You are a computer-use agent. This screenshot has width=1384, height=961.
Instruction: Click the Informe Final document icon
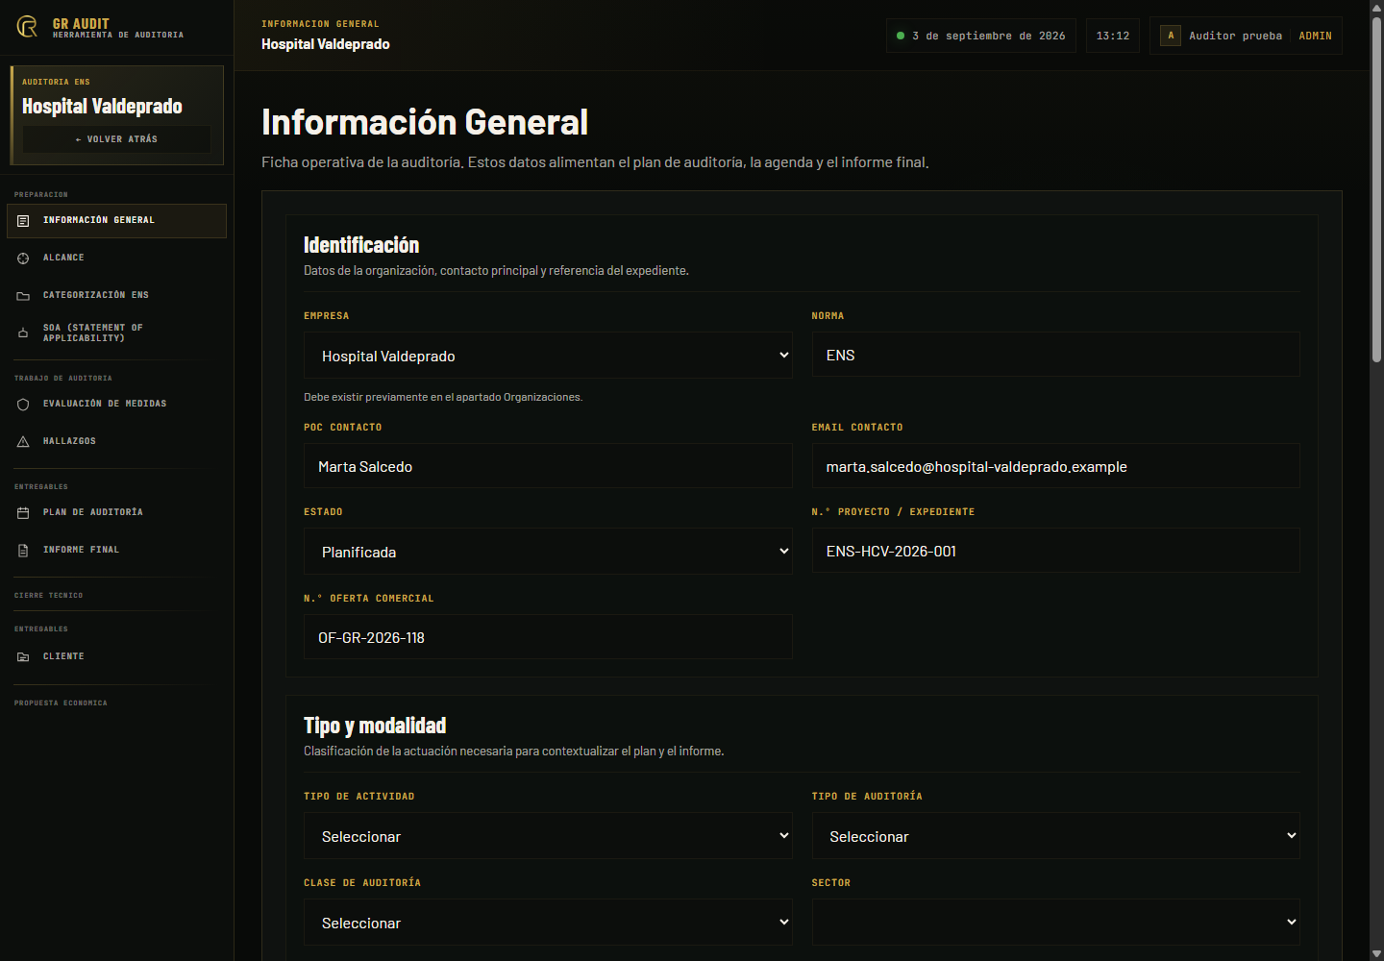pos(23,551)
